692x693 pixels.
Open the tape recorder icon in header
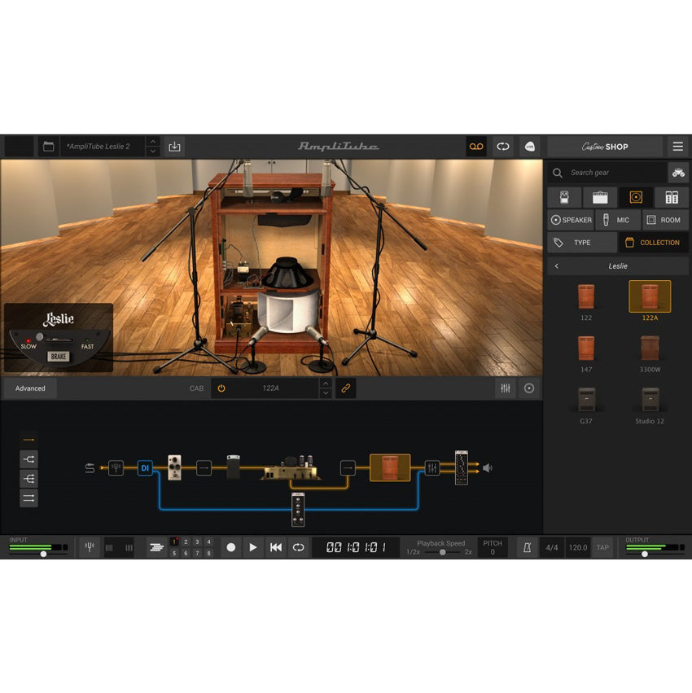tap(476, 147)
